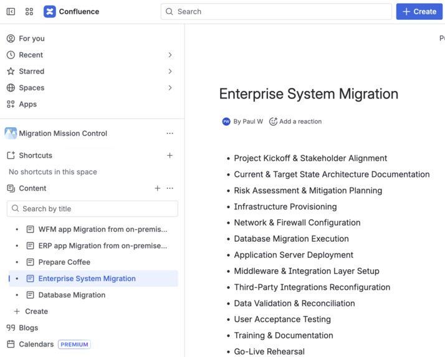
Task: Open author By Paul W
Action: pos(248,121)
